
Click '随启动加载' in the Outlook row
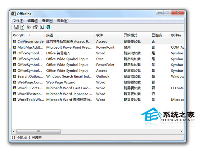132,76
